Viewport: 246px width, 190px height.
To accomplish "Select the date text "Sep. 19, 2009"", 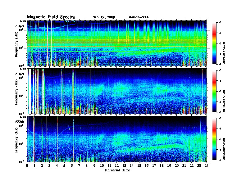I will click(x=104, y=17).
